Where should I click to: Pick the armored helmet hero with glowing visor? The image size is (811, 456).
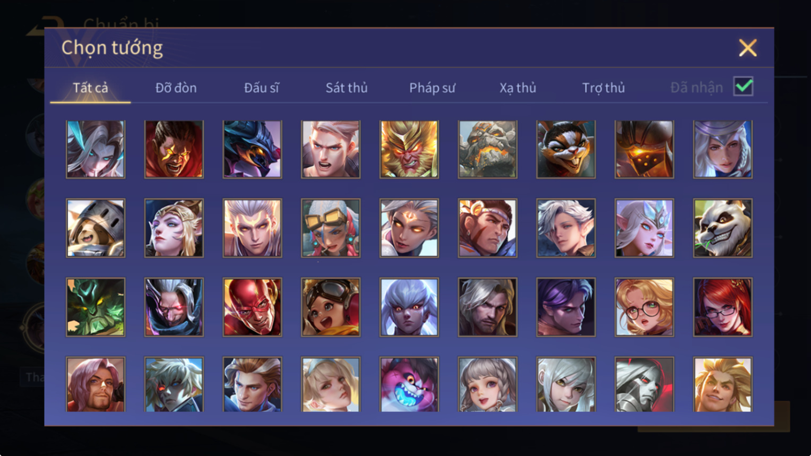click(644, 149)
